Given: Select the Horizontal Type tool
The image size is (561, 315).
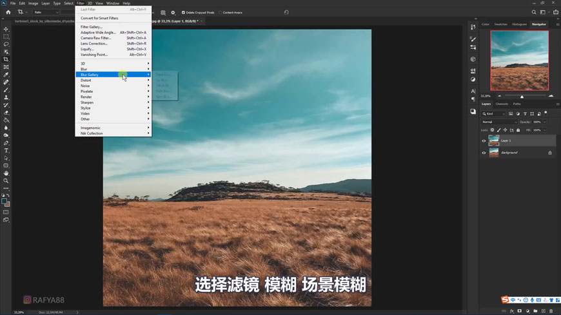Looking at the screenshot, I should [x=6, y=151].
